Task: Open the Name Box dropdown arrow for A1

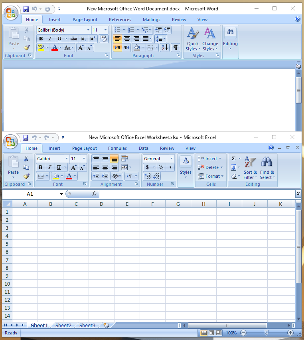Action: point(61,194)
